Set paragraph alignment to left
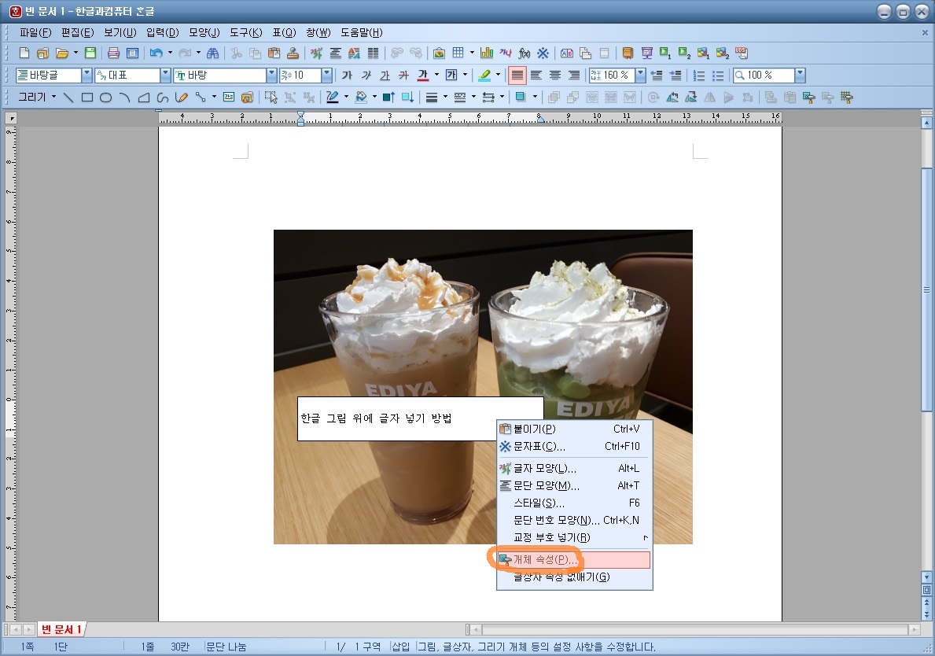The height and width of the screenshot is (656, 935). pyautogui.click(x=536, y=76)
